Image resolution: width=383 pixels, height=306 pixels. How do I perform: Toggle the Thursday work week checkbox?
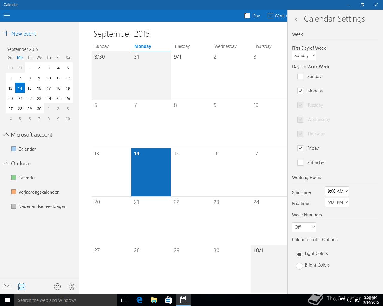pos(300,134)
